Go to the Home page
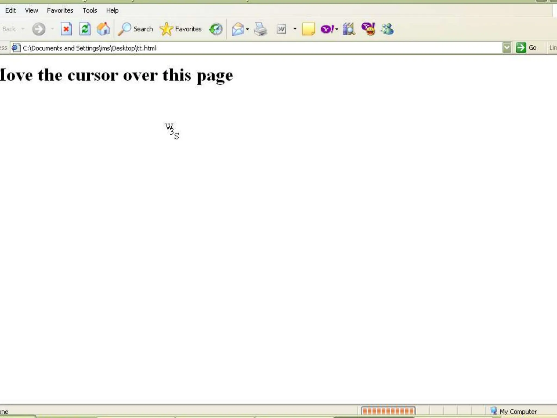Screen dimensions: 557x418 point(103,29)
